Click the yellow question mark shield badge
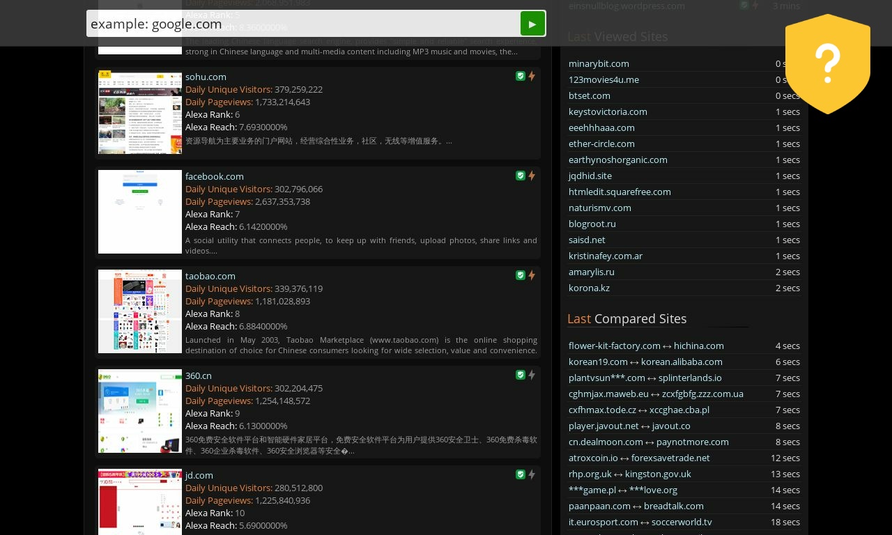The width and height of the screenshot is (892, 535). 827,63
